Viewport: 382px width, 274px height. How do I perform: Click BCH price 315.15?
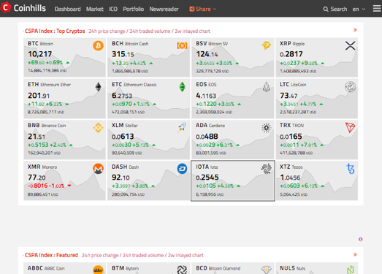pyautogui.click(x=123, y=54)
